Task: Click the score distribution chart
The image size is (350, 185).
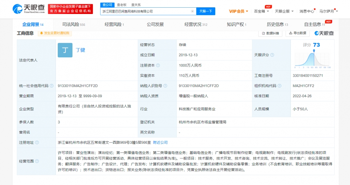Action: click(313, 59)
